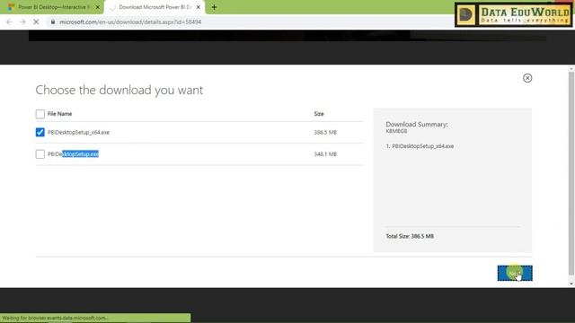The image size is (575, 323).
Task: Click Total Size: 386.5 MB text
Action: click(x=410, y=236)
